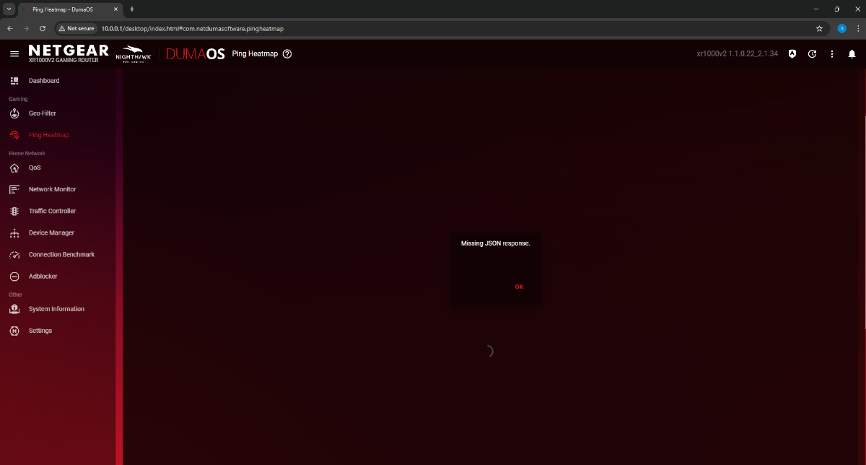Open the three-dot options menu in the DumaOS header
This screenshot has height=465, width=866.
pyautogui.click(x=832, y=54)
